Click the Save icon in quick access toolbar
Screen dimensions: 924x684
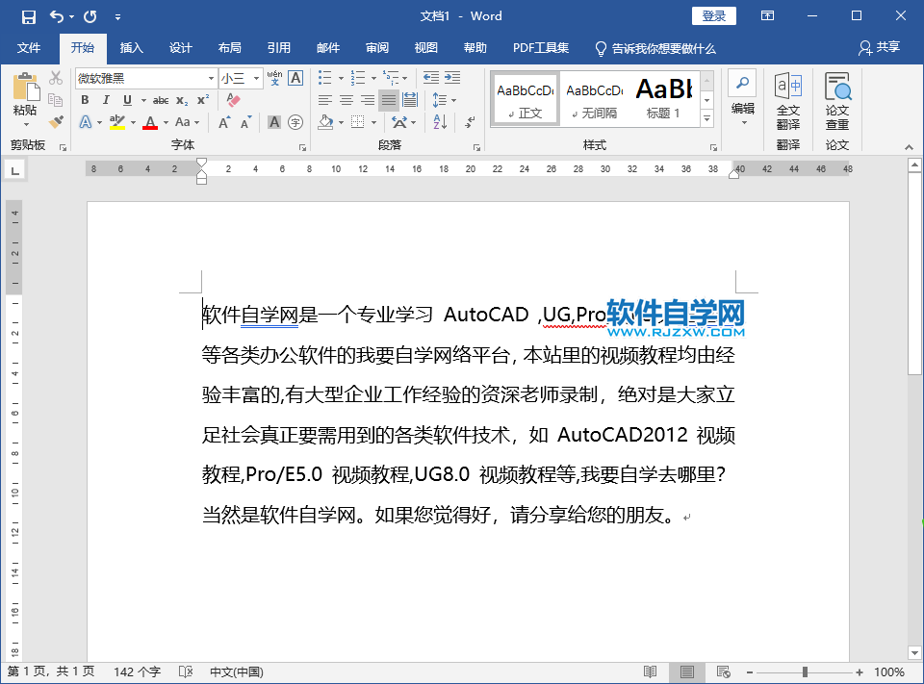28,16
